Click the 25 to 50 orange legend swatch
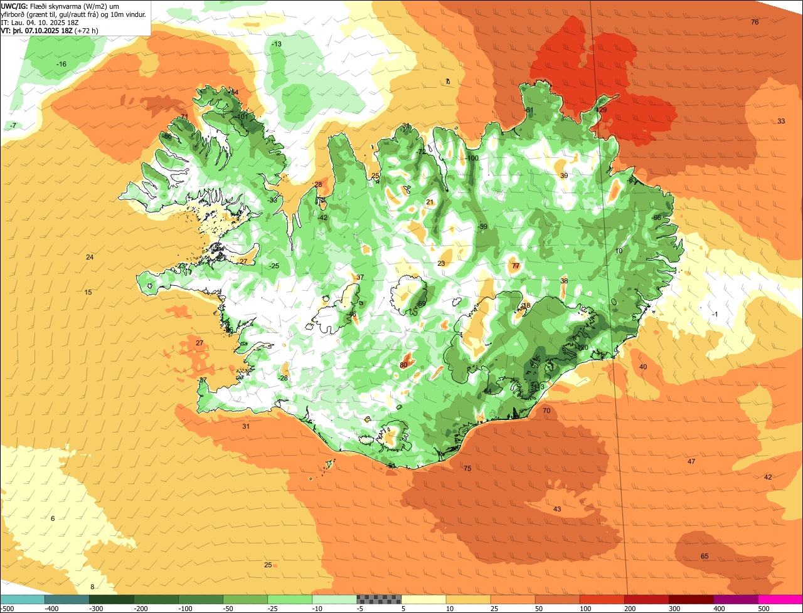803x613 pixels. [x=513, y=599]
